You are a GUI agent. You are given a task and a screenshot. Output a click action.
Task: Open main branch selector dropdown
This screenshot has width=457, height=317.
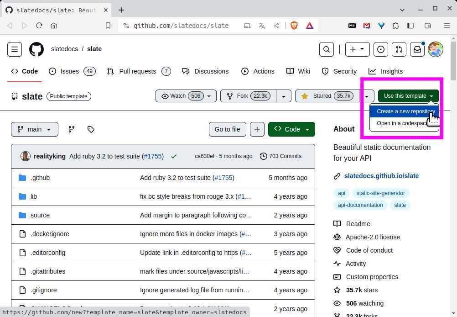pos(35,129)
